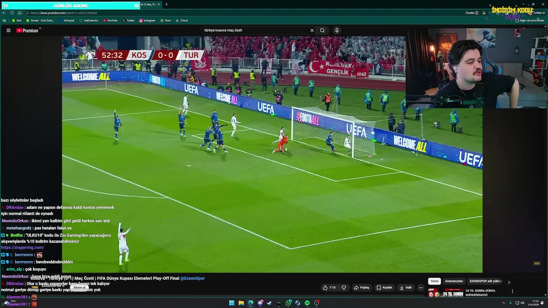Open the Windows Start menu
This screenshot has height=308, width=548.
[232, 303]
